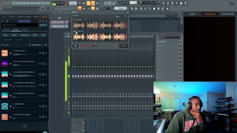Play the first sound in results list
Screen dimensions: 237x133
click(x=11, y=53)
